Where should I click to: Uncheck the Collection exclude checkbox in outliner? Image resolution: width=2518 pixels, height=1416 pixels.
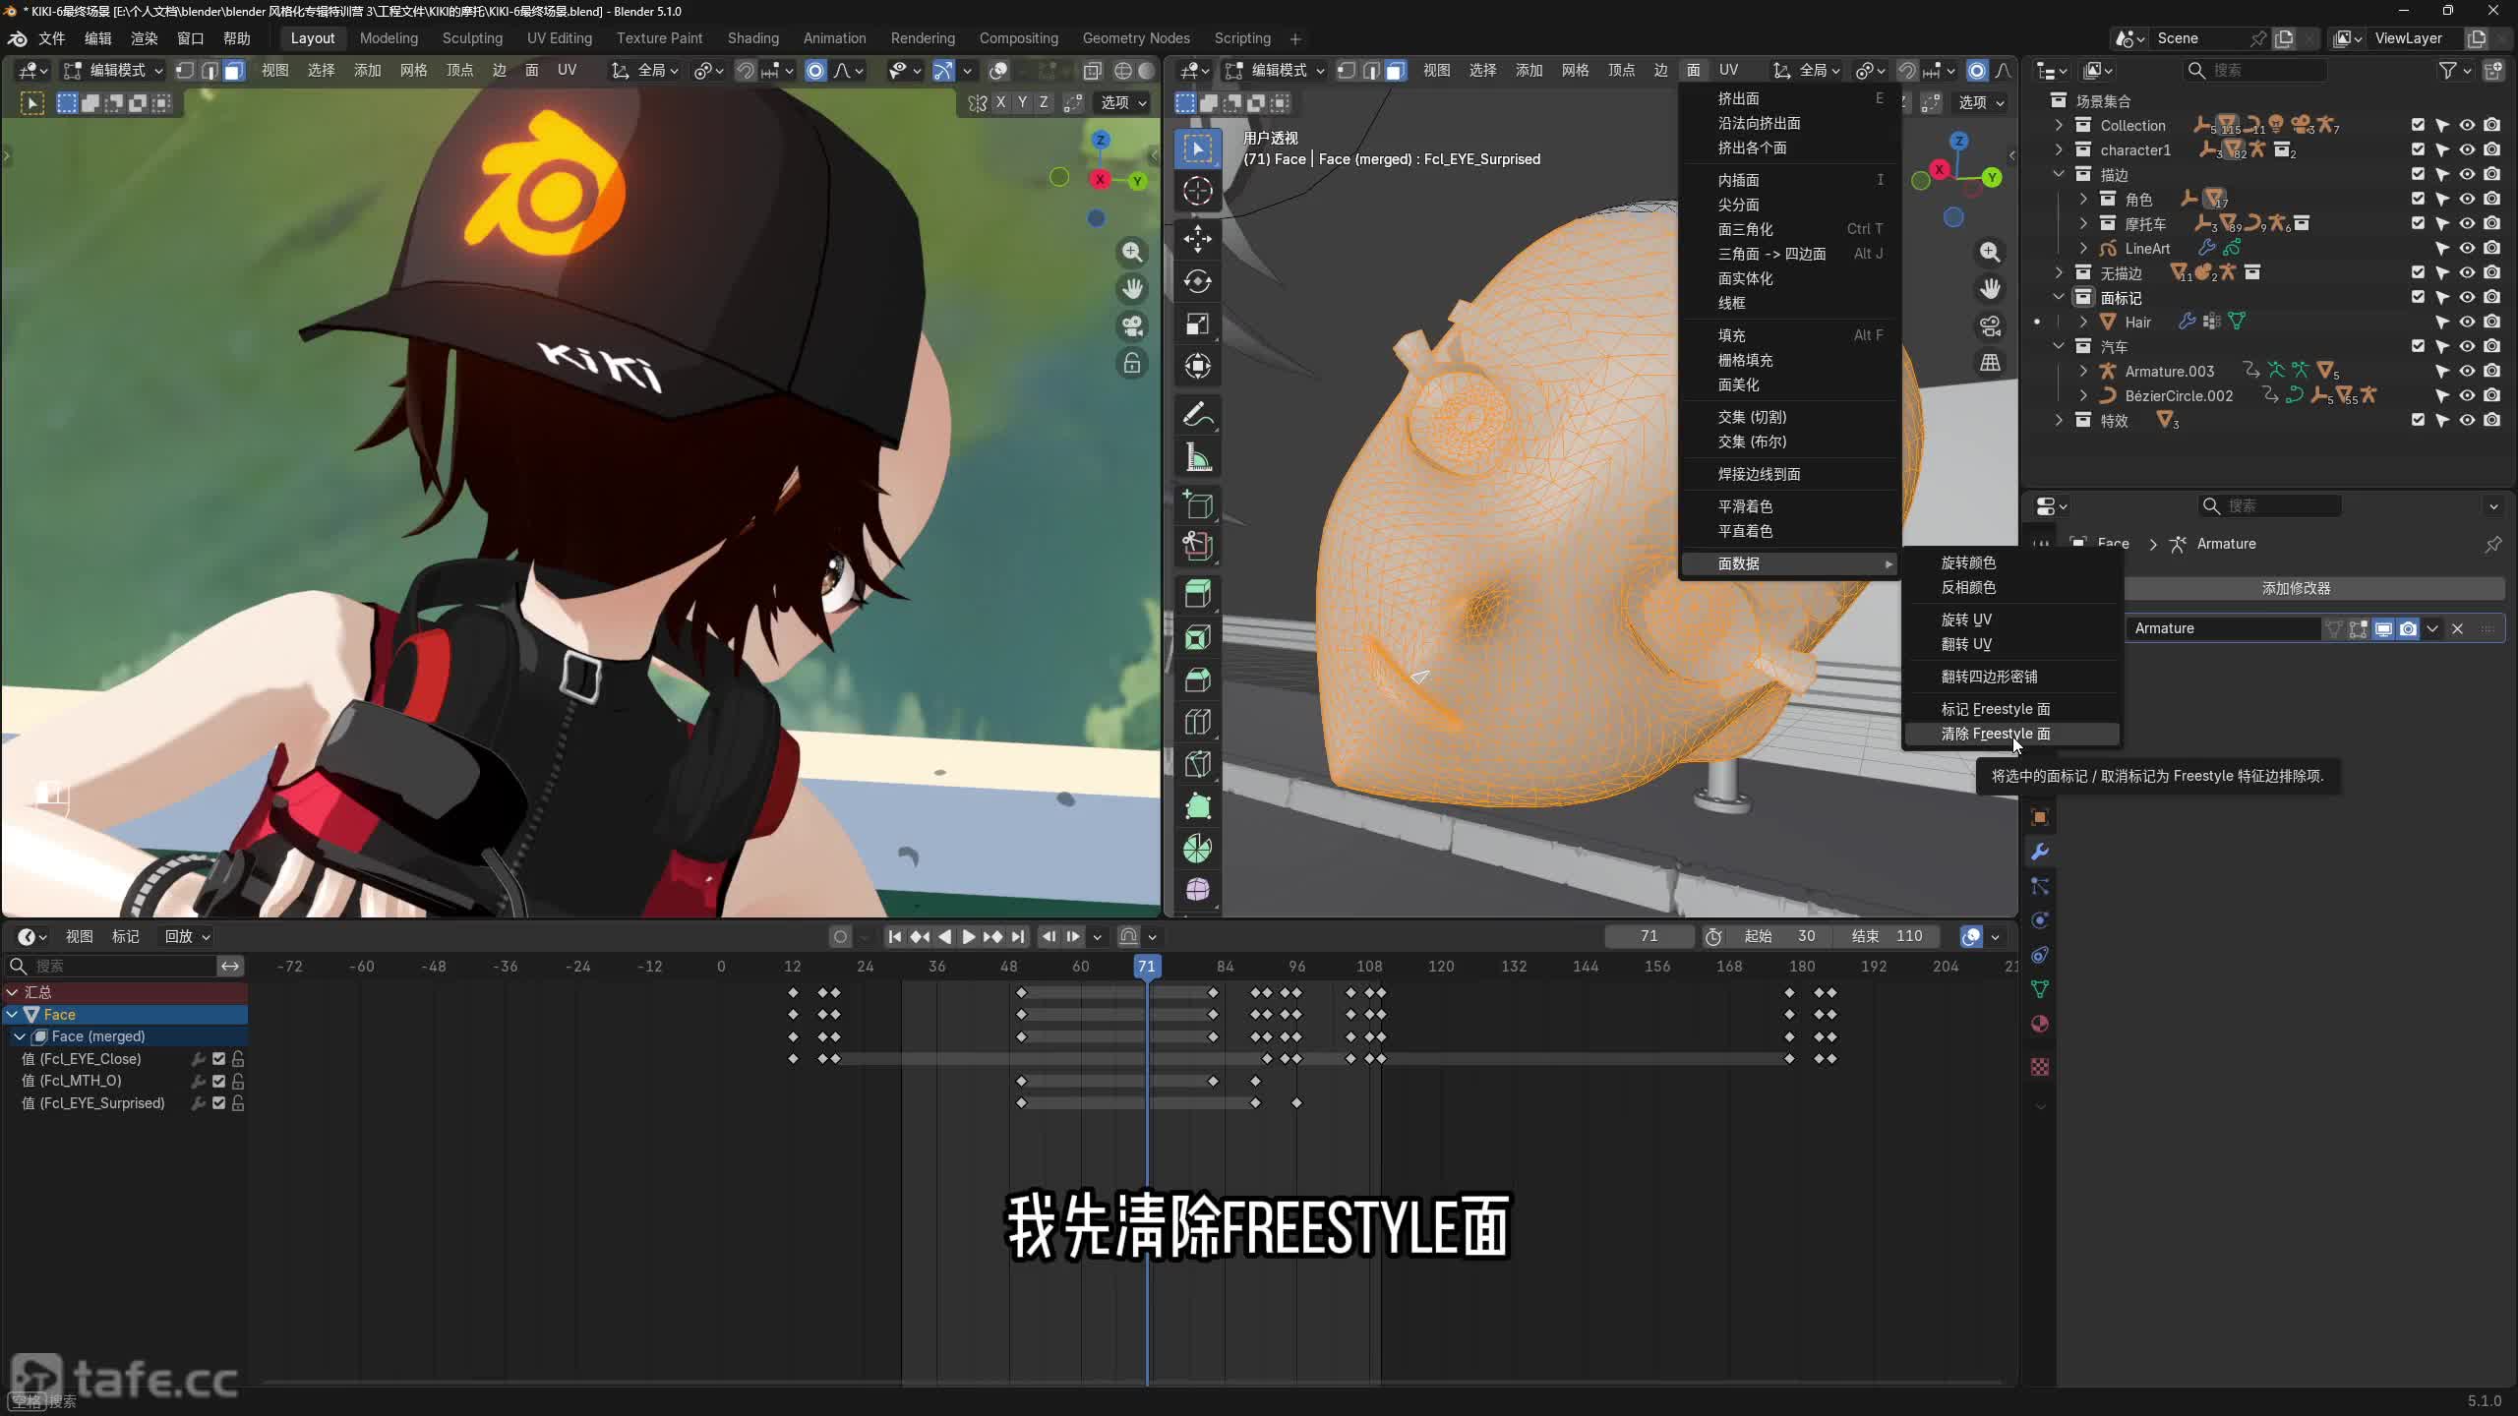pos(2419,125)
